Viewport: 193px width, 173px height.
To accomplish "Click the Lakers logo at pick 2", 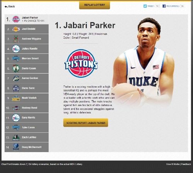I will click(x=16, y=29).
